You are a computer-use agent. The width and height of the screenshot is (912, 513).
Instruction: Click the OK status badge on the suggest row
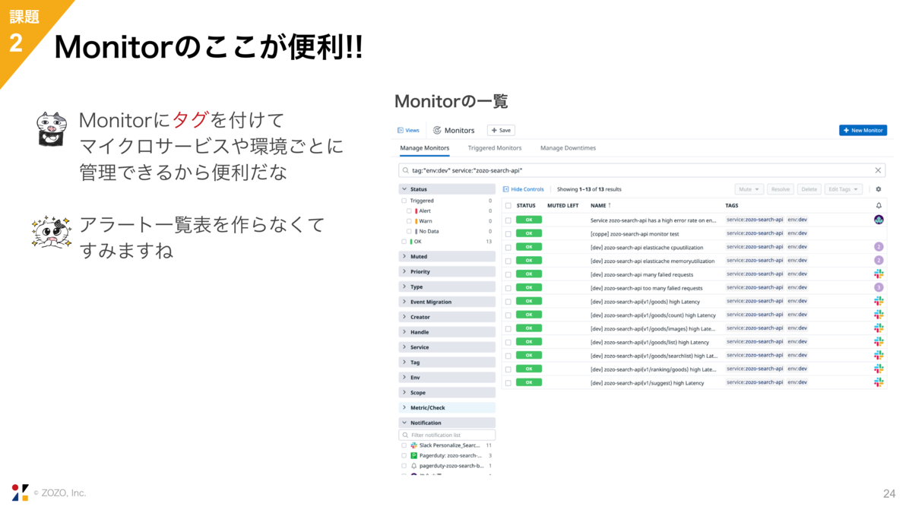(529, 382)
